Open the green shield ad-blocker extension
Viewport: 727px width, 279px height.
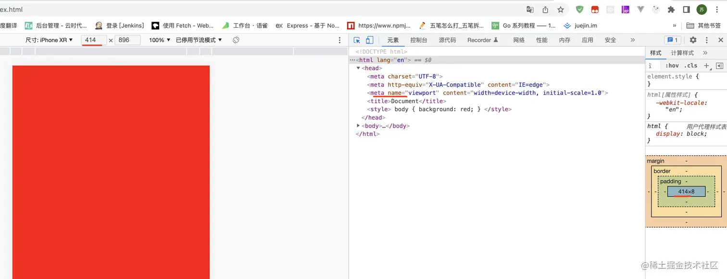[580, 10]
